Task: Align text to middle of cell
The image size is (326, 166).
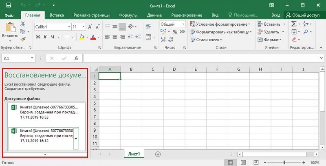Action: [115, 27]
